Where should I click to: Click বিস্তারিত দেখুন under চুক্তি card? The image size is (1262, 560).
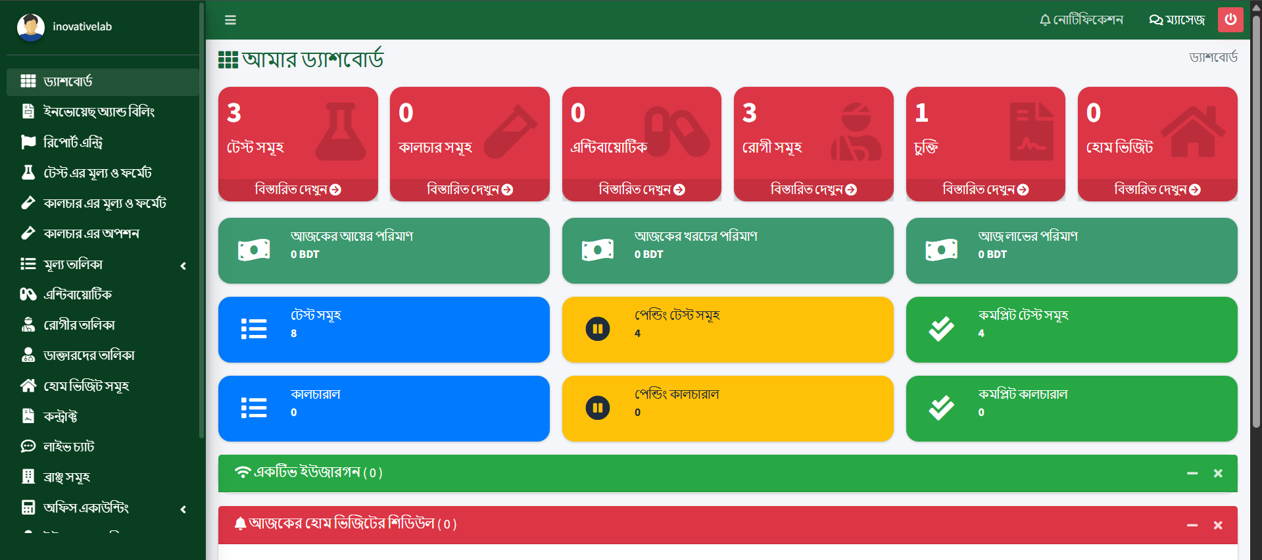coord(985,190)
